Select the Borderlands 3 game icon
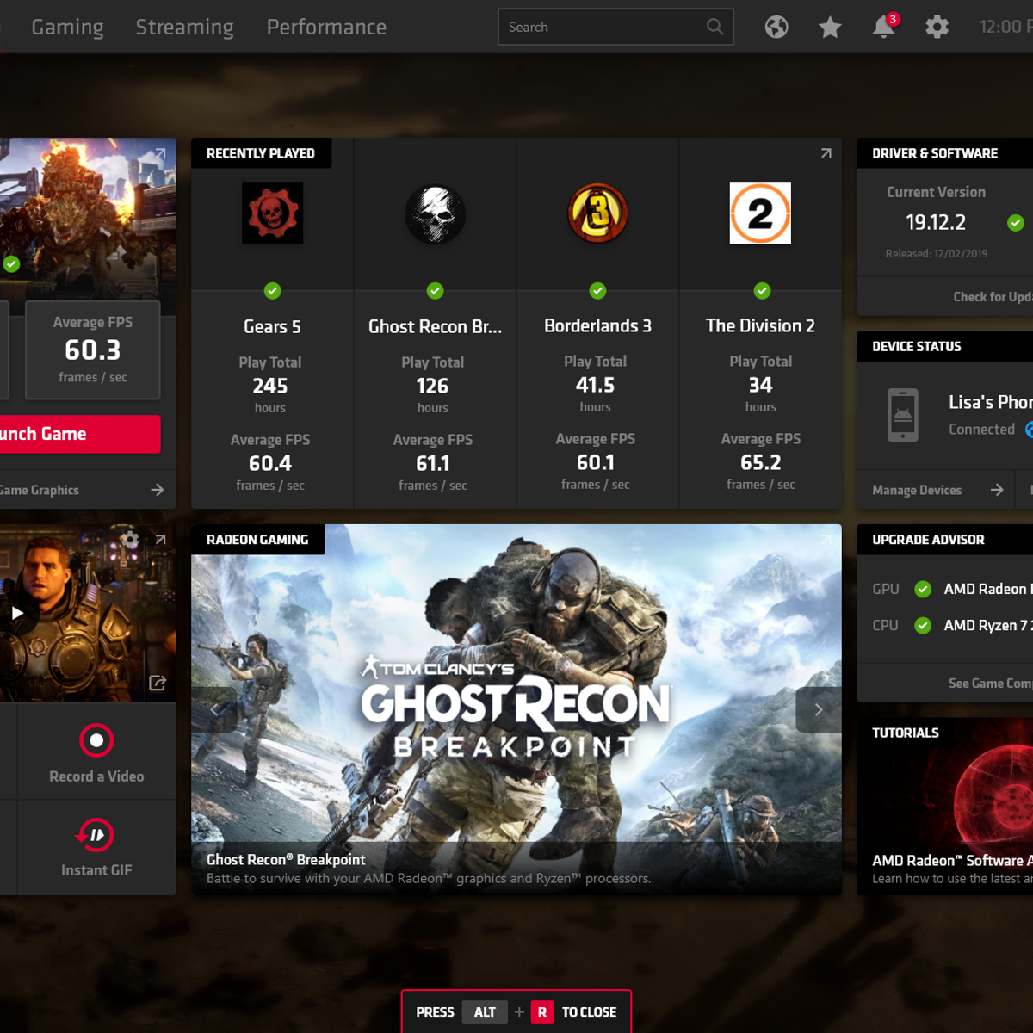Screen dimensions: 1033x1033 [597, 213]
